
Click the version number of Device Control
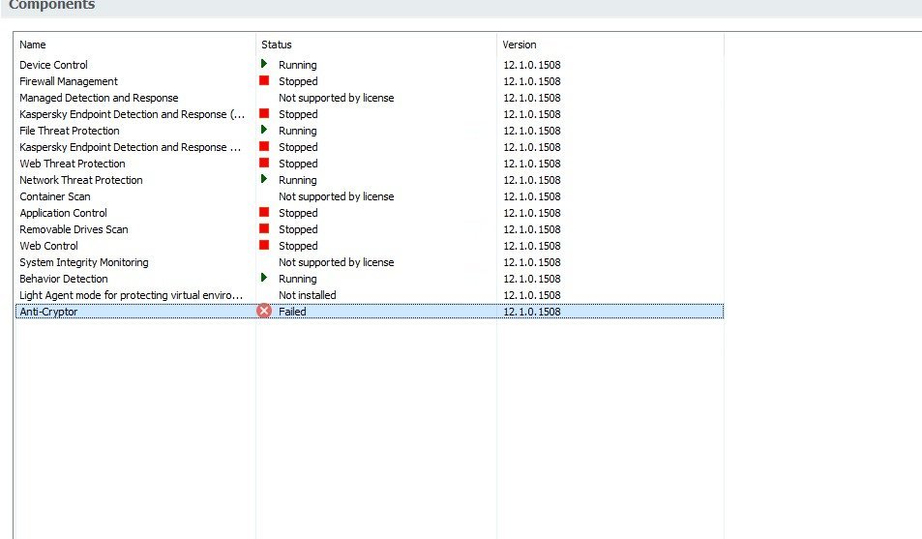[531, 65]
